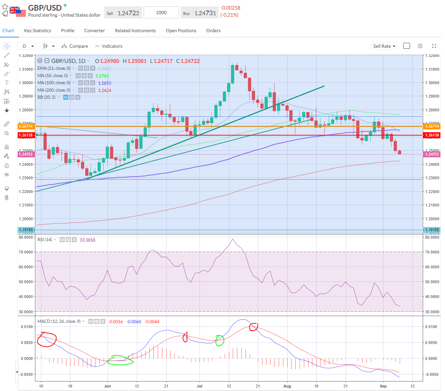Viewport: 445px width, 391px height.
Task: Expand the candle chart style dropdown
Action: point(47,46)
